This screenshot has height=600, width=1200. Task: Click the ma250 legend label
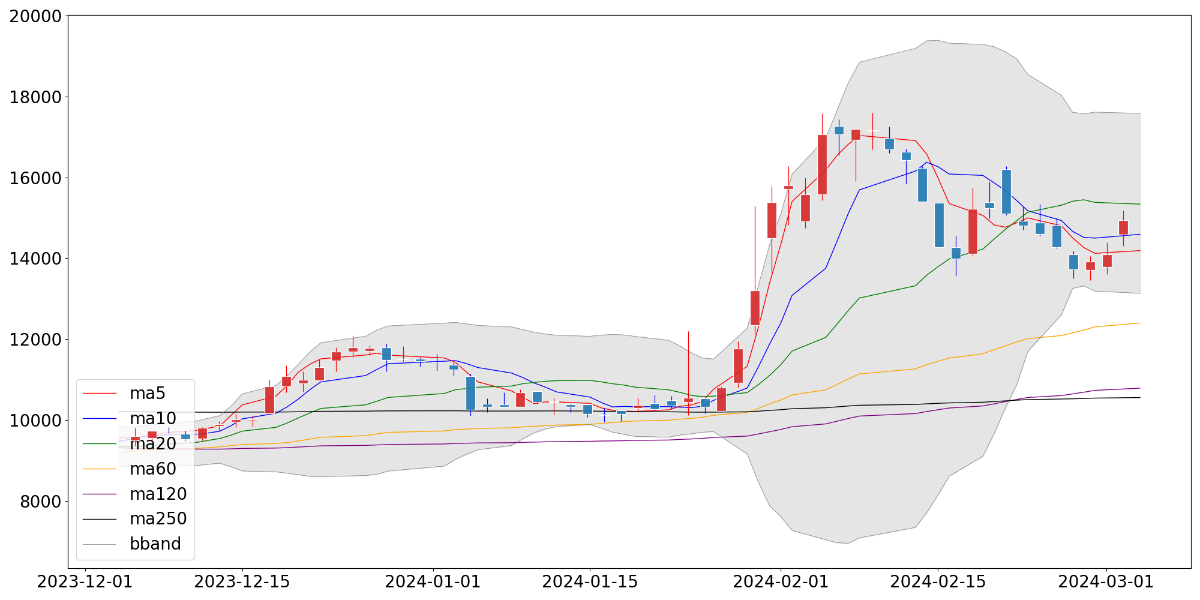pos(158,519)
